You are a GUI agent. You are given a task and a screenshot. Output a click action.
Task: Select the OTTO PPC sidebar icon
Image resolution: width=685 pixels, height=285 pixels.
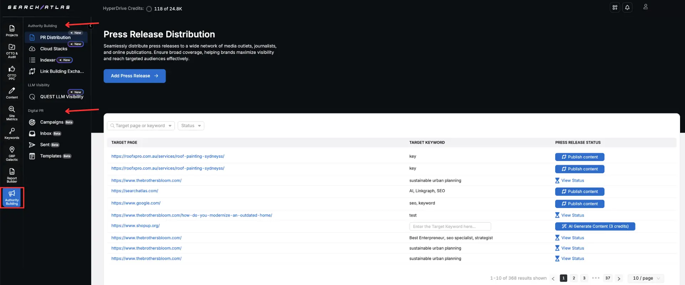(x=12, y=72)
